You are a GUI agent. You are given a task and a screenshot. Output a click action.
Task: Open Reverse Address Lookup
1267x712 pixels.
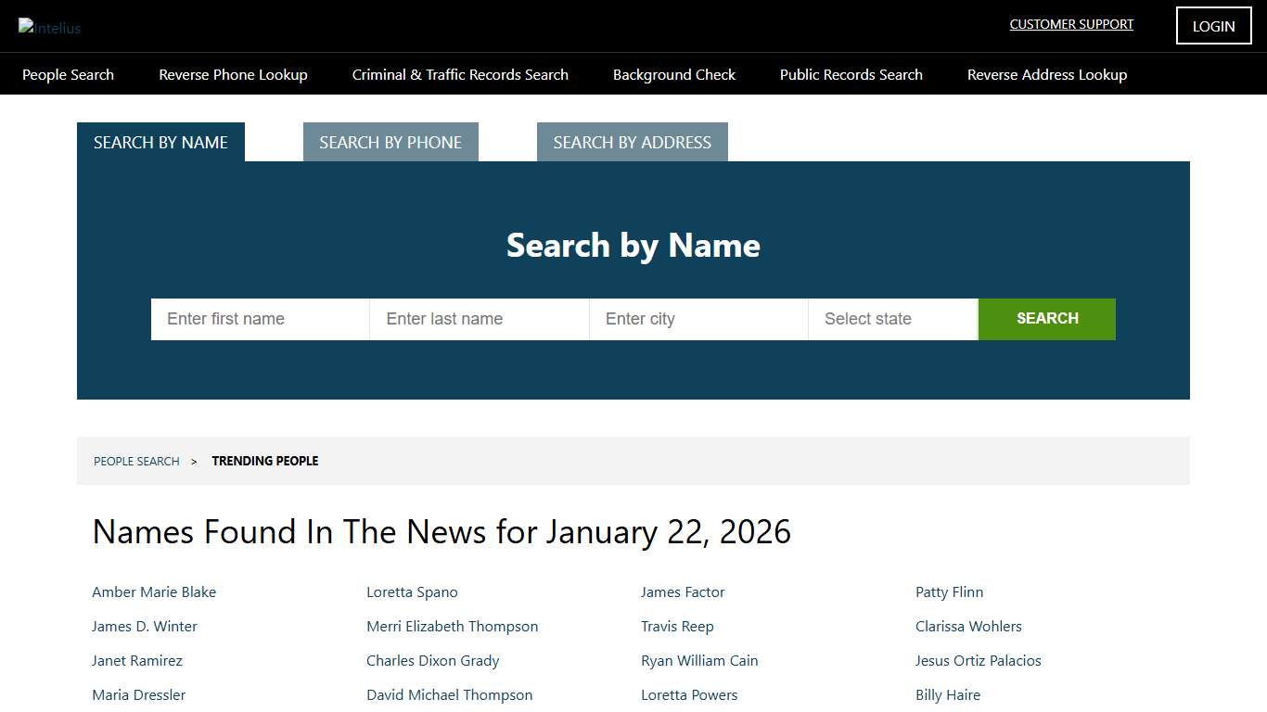pyautogui.click(x=1046, y=74)
